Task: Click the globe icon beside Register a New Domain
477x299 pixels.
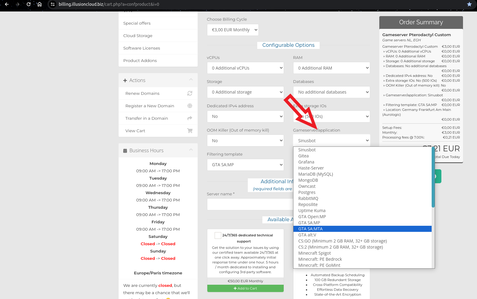Action: [x=190, y=106]
